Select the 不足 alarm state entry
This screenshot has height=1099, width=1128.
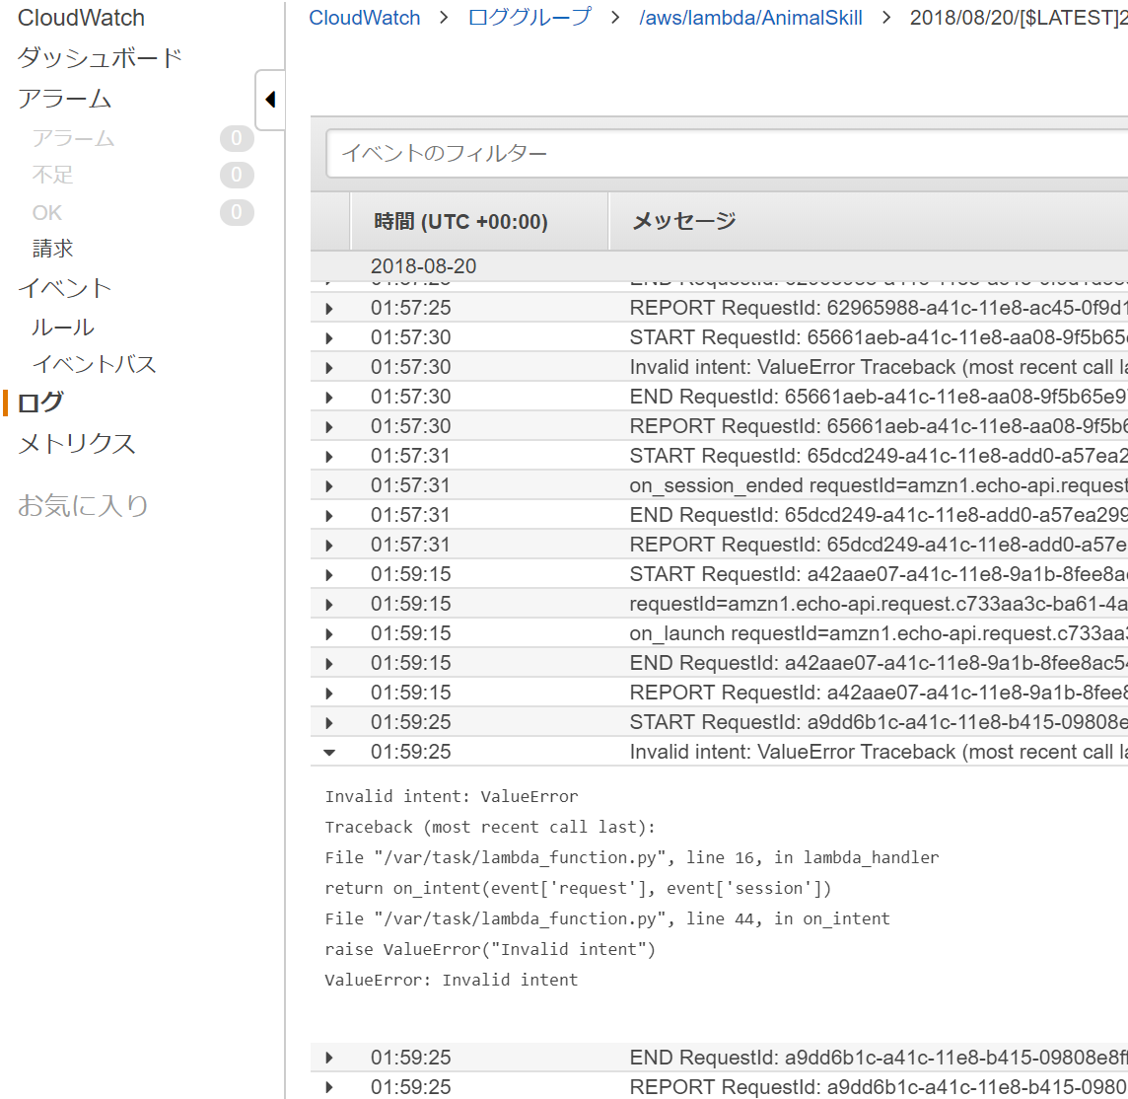click(x=52, y=175)
